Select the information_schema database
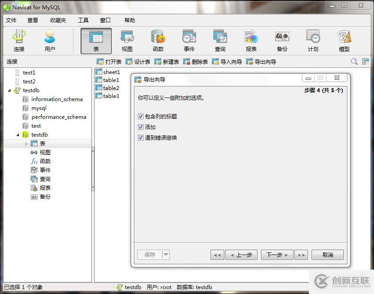 (x=52, y=99)
